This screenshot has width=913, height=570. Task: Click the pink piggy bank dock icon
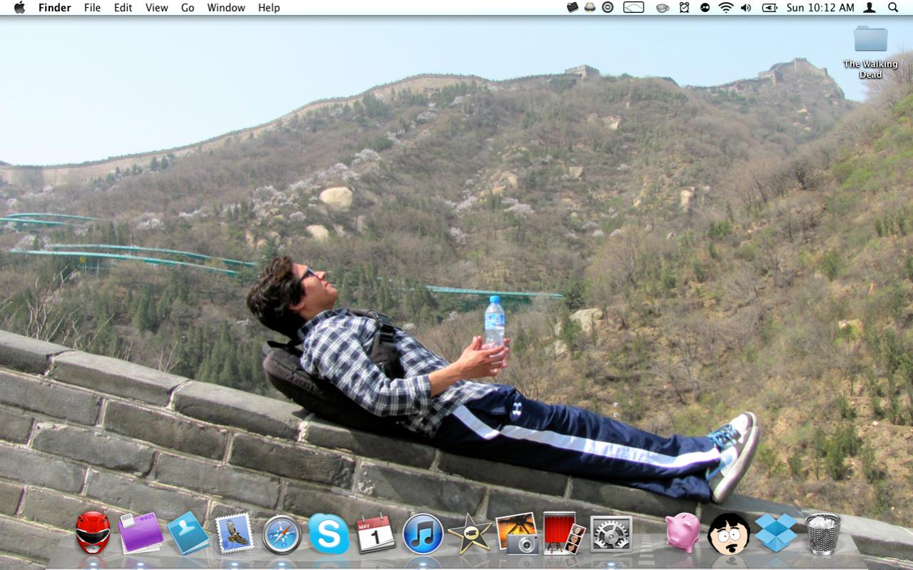pyautogui.click(x=682, y=532)
